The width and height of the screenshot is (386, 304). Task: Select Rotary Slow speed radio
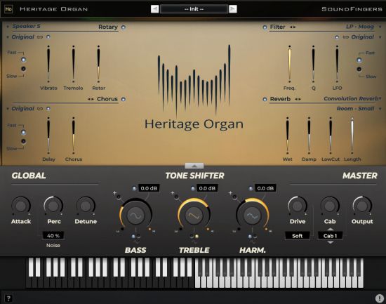point(23,69)
